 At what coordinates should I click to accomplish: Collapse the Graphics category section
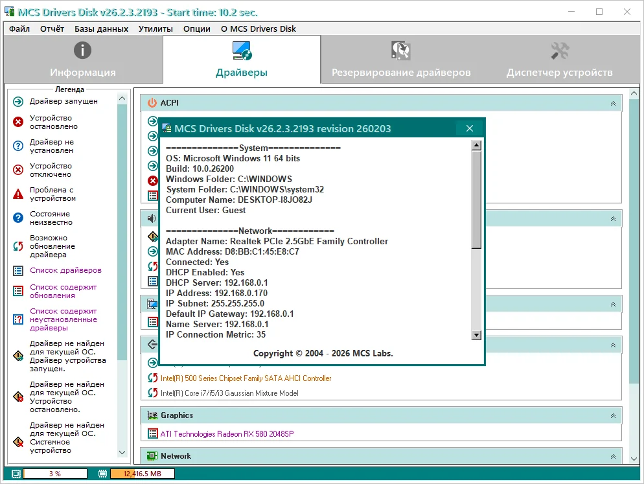(x=612, y=416)
